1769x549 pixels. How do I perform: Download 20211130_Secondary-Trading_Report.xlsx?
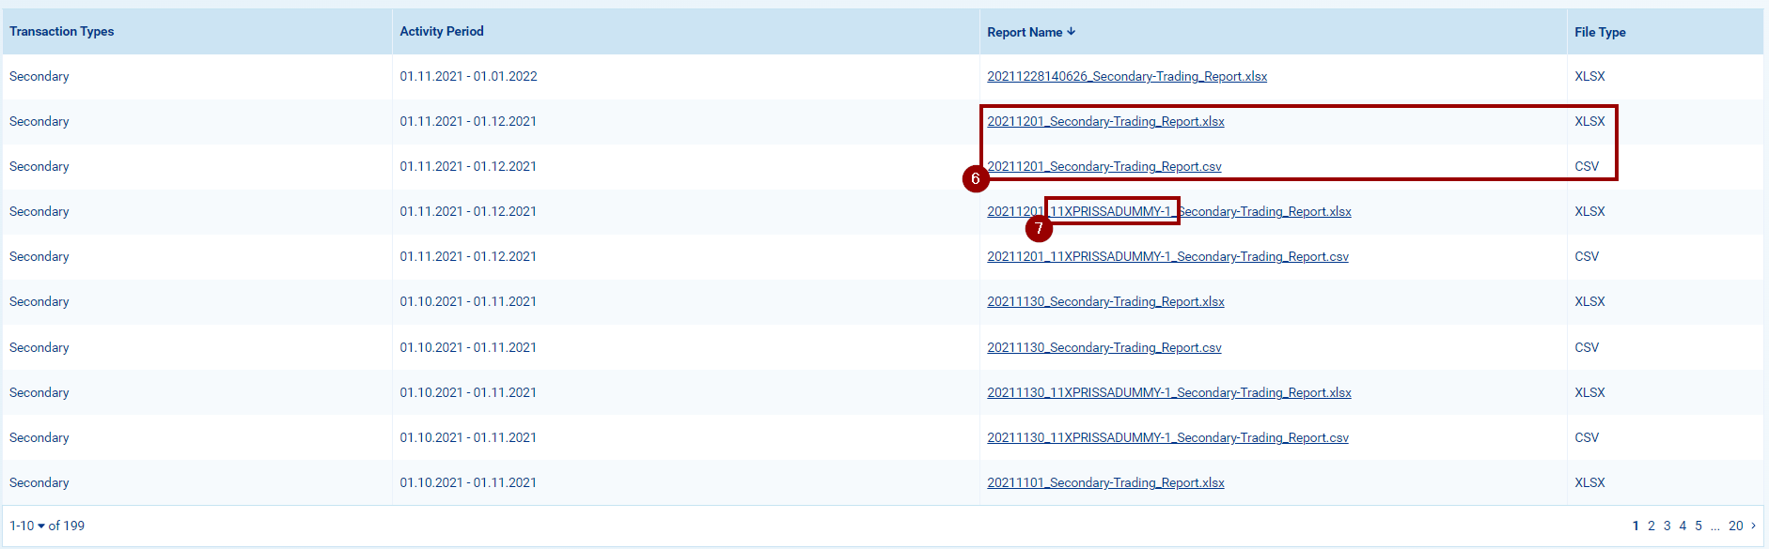tap(1105, 302)
